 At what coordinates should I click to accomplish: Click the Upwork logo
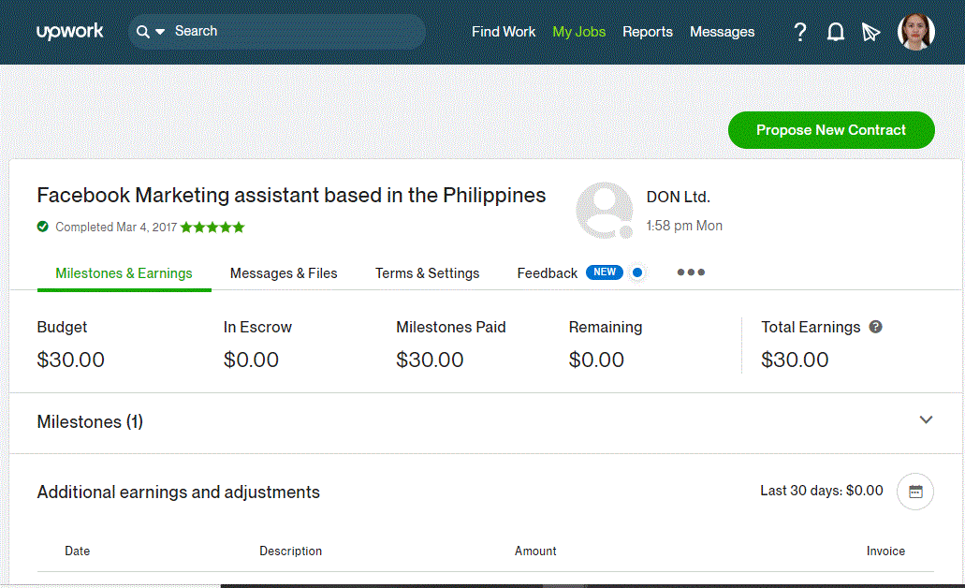point(69,31)
